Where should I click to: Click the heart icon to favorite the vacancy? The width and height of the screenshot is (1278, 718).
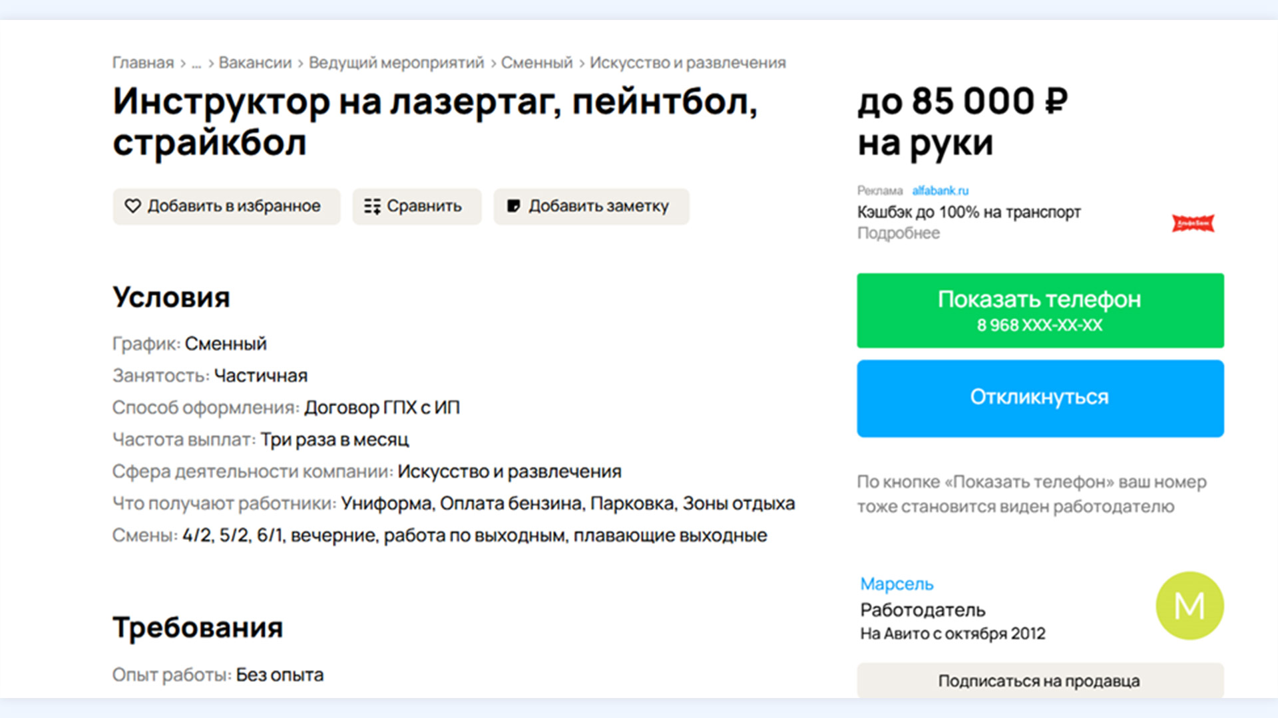(132, 206)
